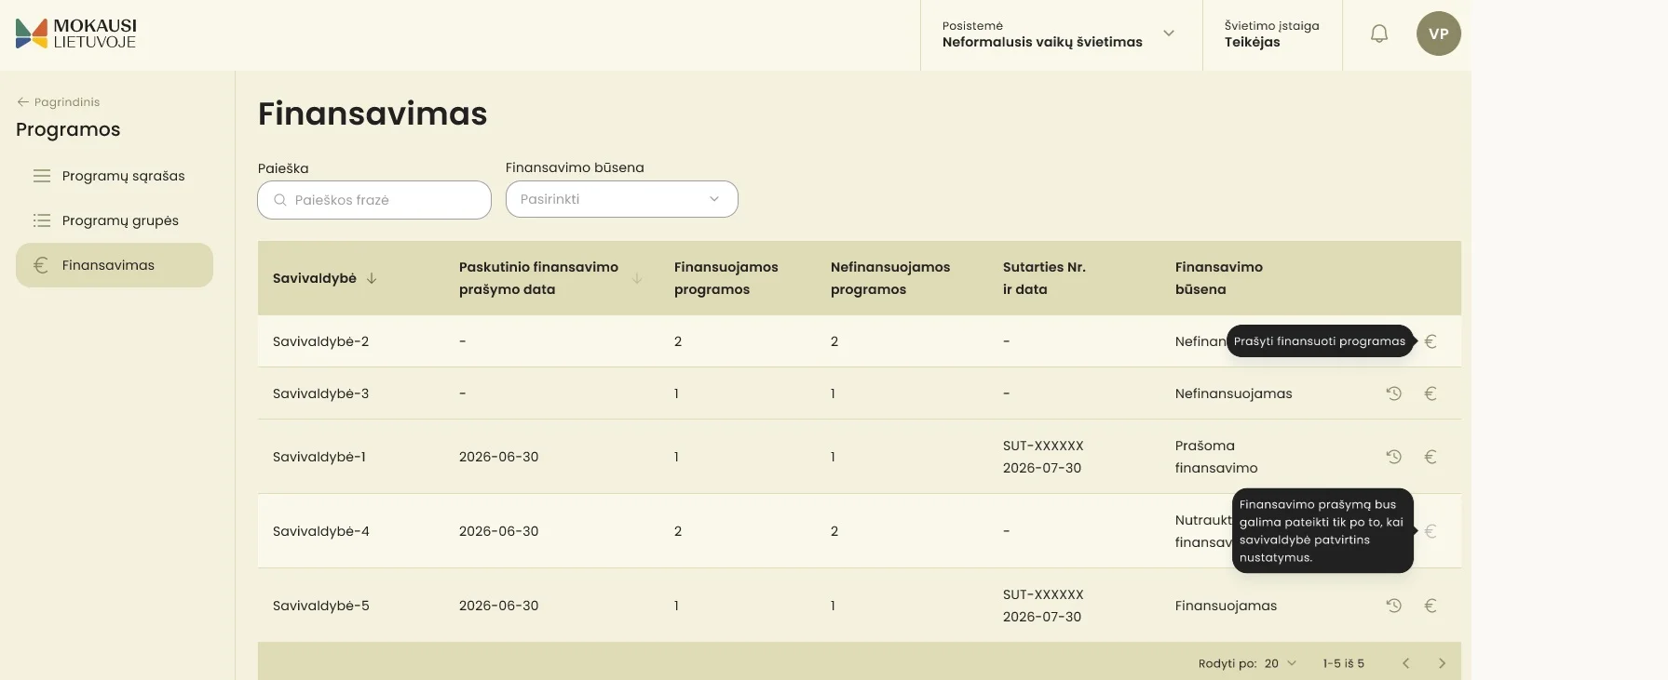View history icon for Savivaldybė-5
This screenshot has height=680, width=1668.
(x=1393, y=606)
